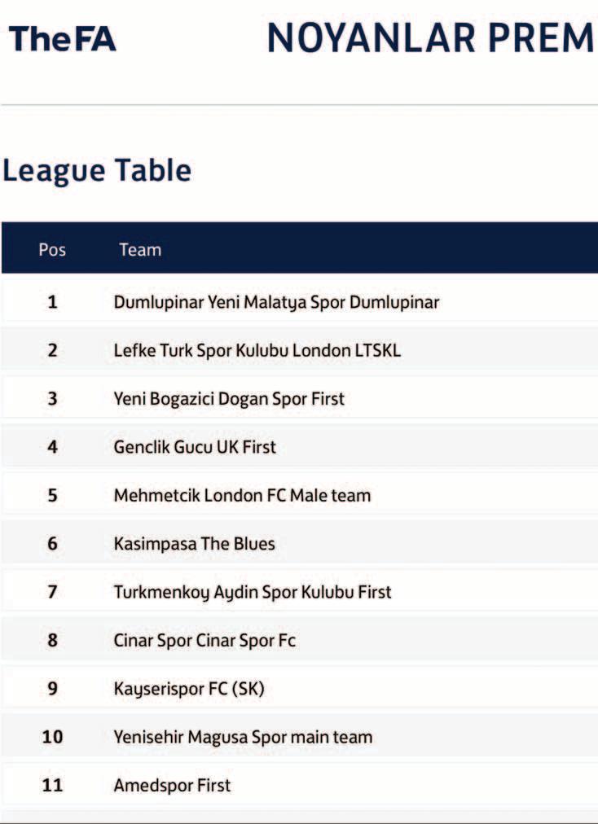Image resolution: width=598 pixels, height=824 pixels.
Task: Click the Noyanlar Premier league title
Action: coord(431,37)
